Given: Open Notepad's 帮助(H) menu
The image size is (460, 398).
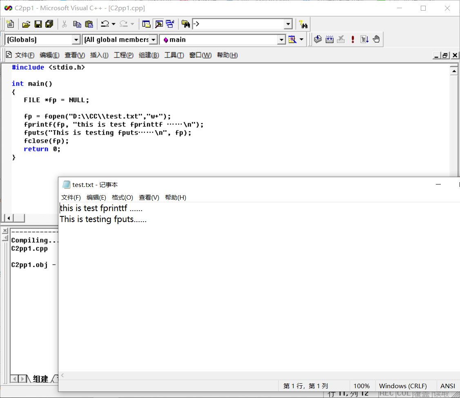Looking at the screenshot, I should tap(175, 198).
